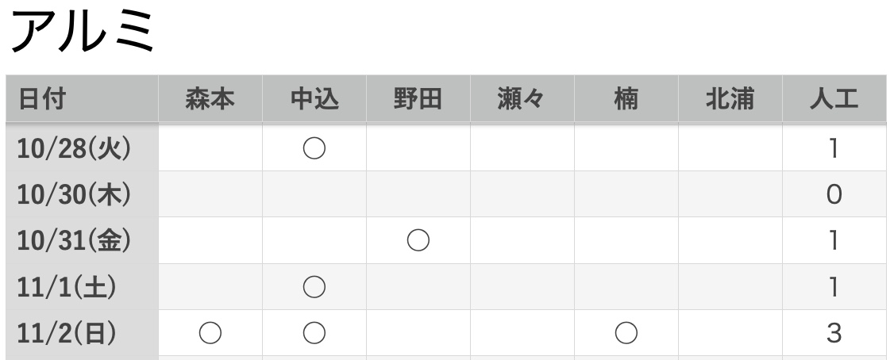Toggle 野田 circle for 10/31(金)

(418, 241)
